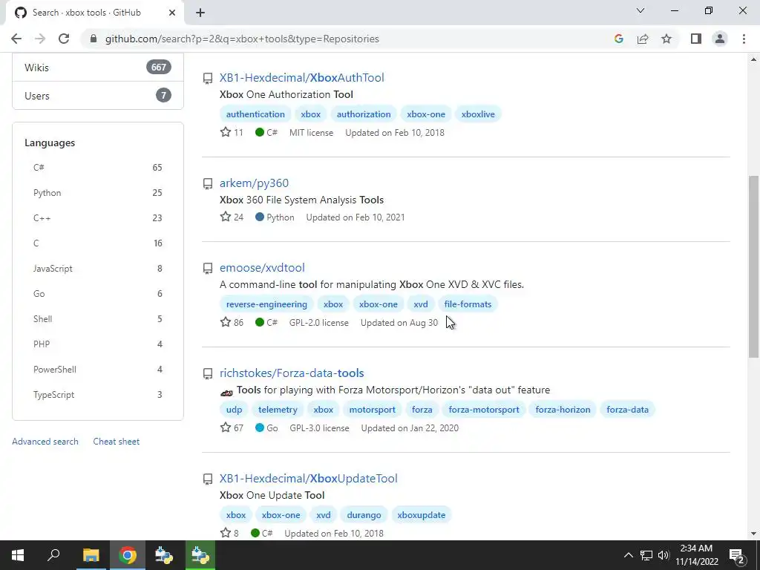Click the browser forward arrow
This screenshot has width=760, height=570.
(40, 39)
